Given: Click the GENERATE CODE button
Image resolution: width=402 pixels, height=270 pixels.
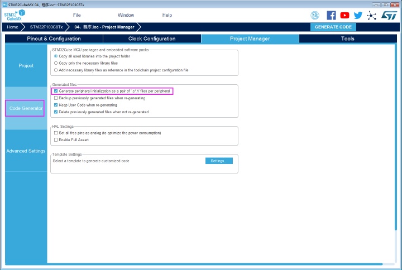Looking at the screenshot, I should click(x=333, y=27).
